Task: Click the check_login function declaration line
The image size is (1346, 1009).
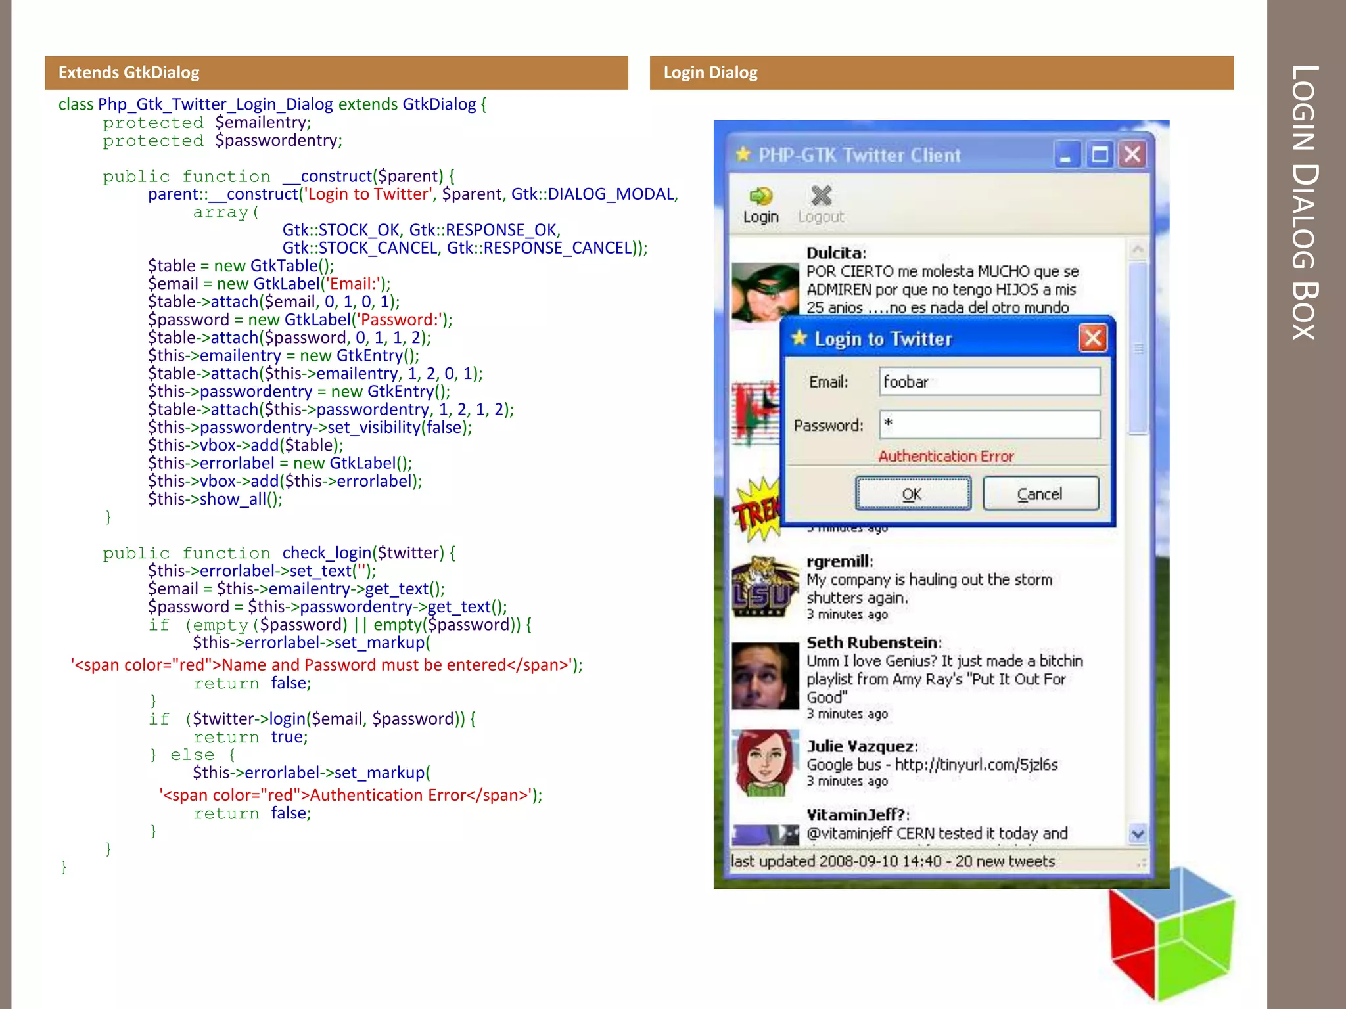Action: point(279,553)
